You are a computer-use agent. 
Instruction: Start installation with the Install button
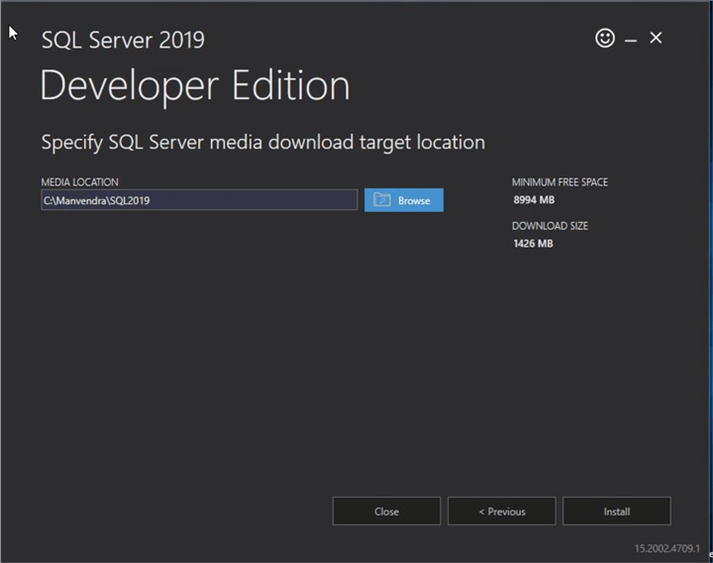click(616, 511)
